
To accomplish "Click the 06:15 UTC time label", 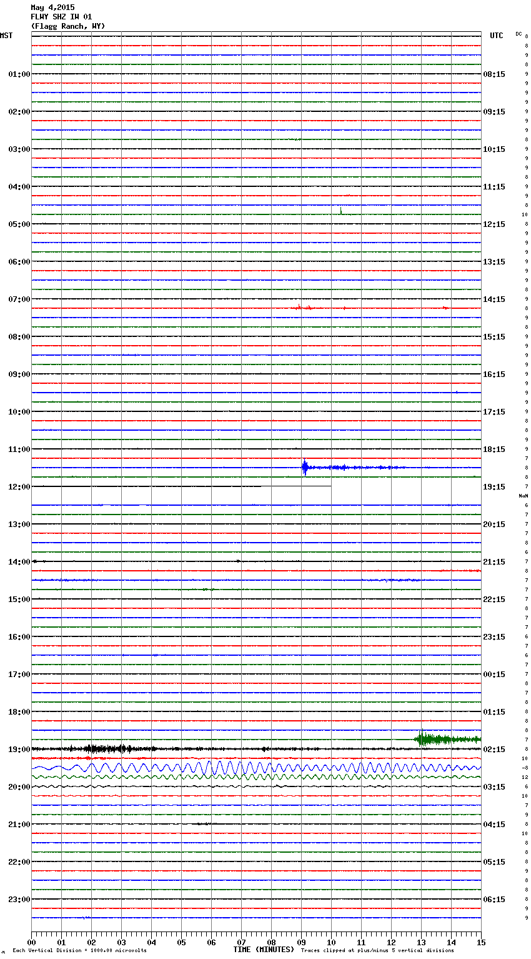I will [494, 900].
